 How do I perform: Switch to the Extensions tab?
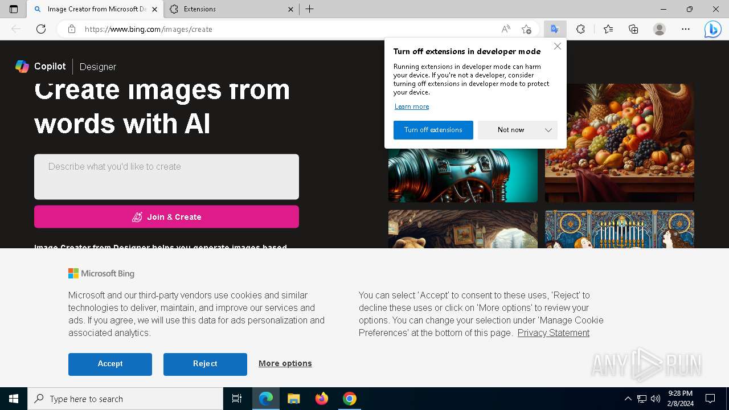(231, 9)
